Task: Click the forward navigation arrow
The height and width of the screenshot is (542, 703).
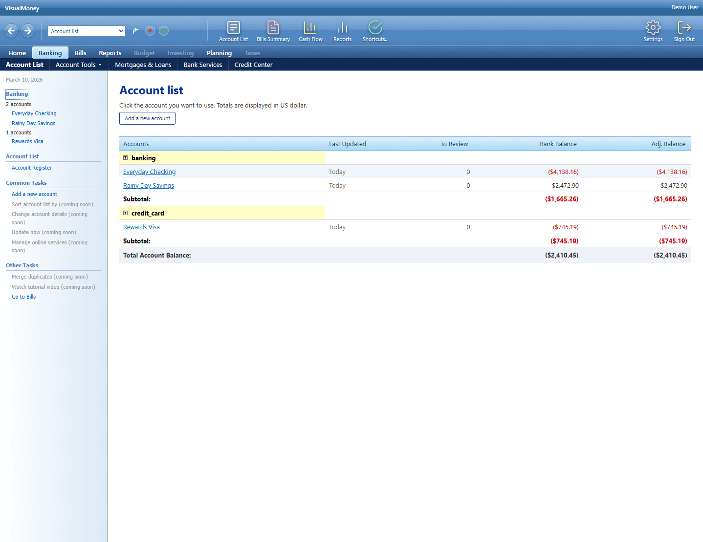Action: (x=28, y=31)
